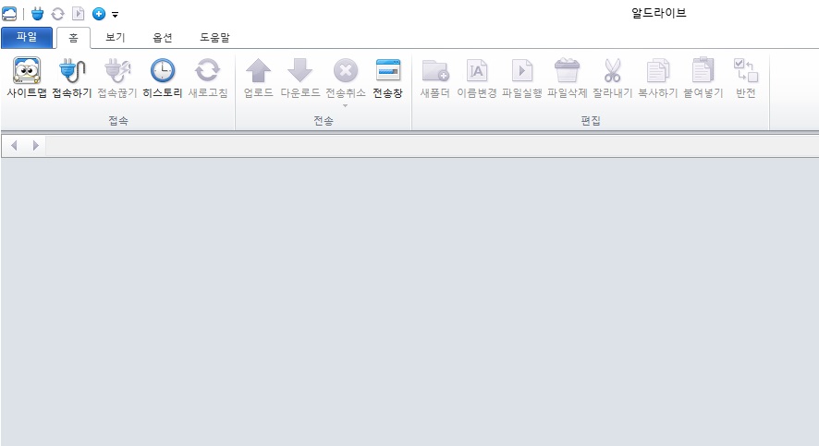
Task: Click the address path input bar
Action: pyautogui.click(x=432, y=146)
